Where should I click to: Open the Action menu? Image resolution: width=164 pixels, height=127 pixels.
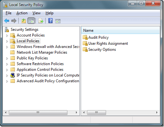(x=22, y=13)
